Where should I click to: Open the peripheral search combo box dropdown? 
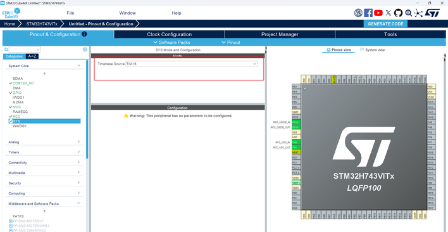pyautogui.click(x=39, y=49)
